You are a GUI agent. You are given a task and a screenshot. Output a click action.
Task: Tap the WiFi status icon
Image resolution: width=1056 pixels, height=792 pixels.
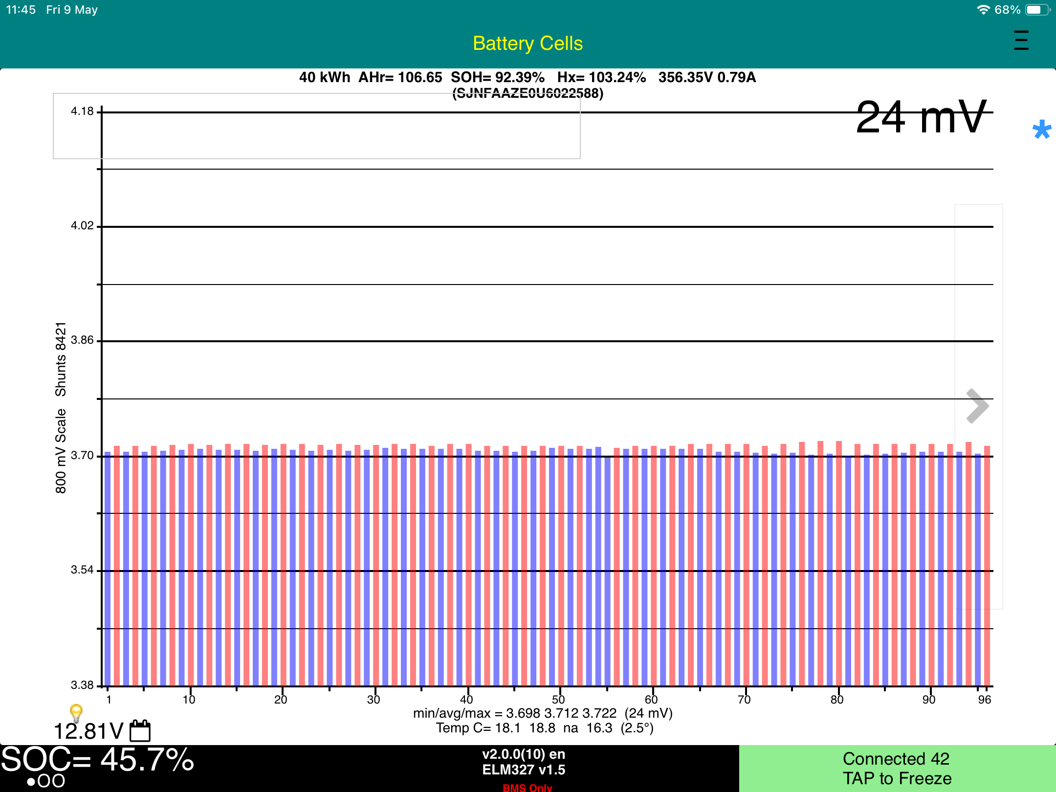click(x=983, y=10)
